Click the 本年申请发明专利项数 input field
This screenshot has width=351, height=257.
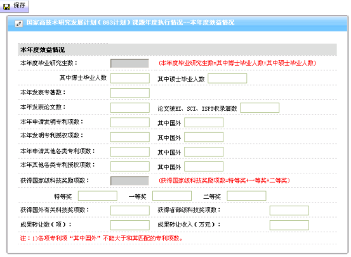pyautogui.click(x=130, y=122)
